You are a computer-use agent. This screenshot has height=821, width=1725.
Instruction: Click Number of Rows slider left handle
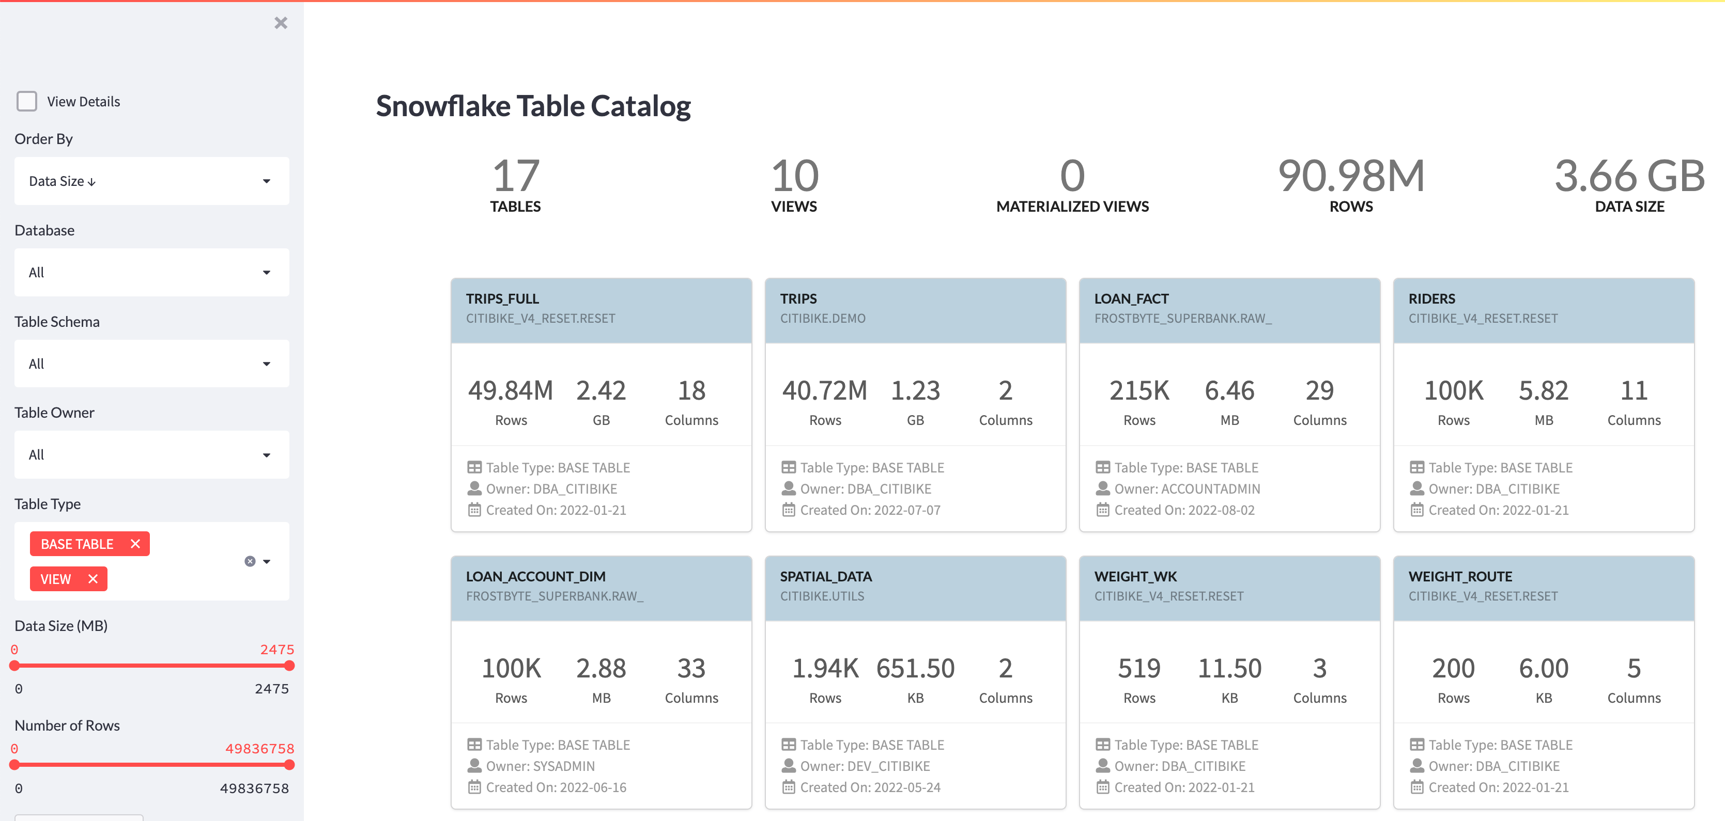[15, 764]
